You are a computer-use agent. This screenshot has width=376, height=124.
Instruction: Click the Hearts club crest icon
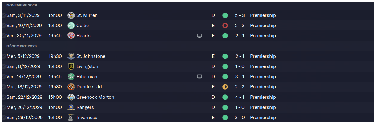71,36
